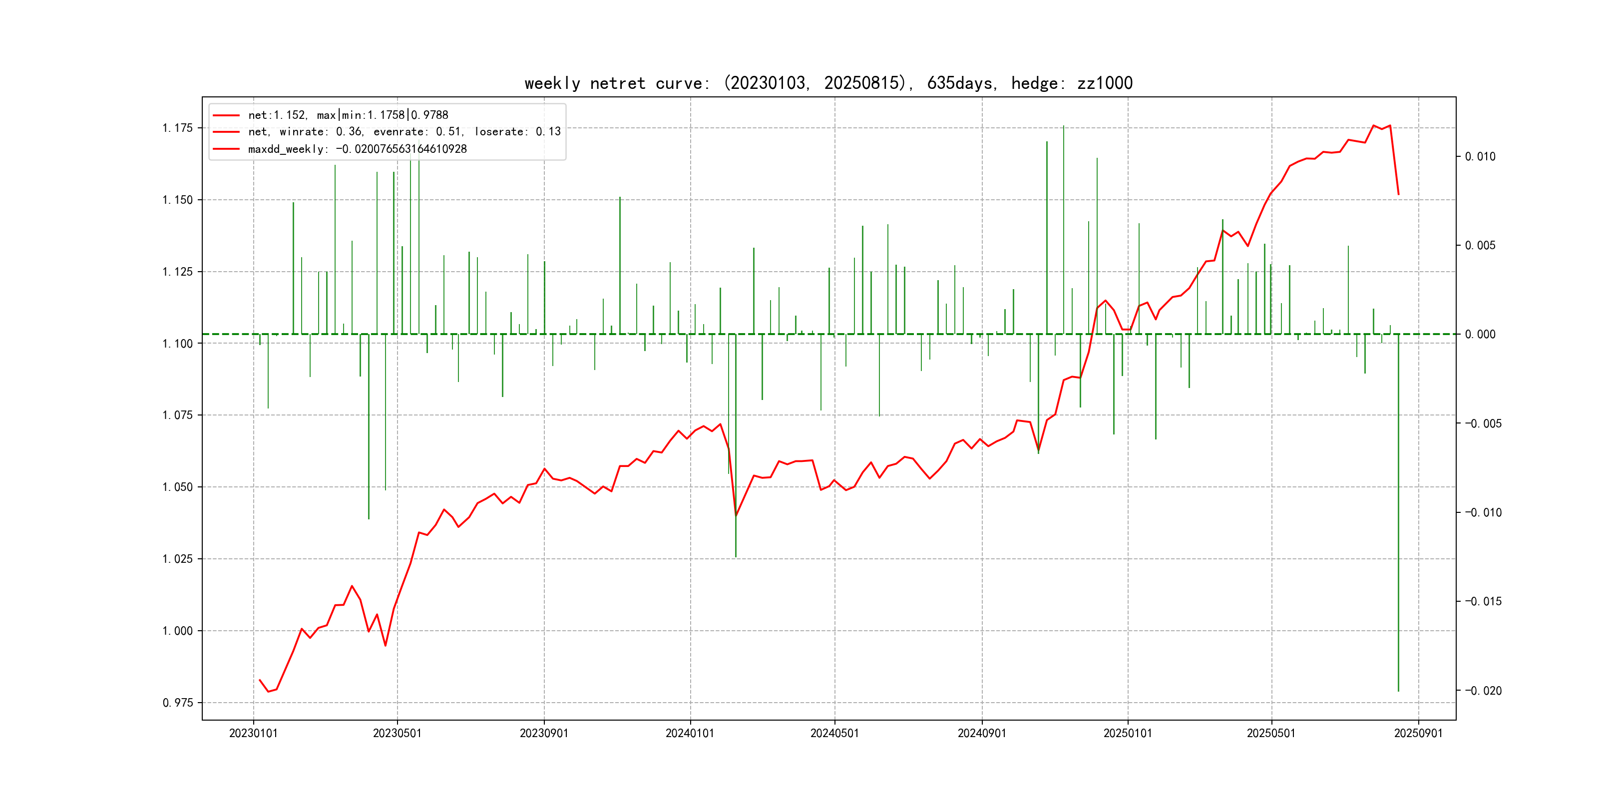Click the 0.975 left axis label
The image size is (1618, 809).
point(178,703)
